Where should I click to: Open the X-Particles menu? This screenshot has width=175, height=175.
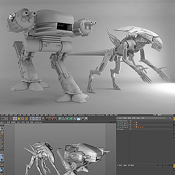click(101, 115)
